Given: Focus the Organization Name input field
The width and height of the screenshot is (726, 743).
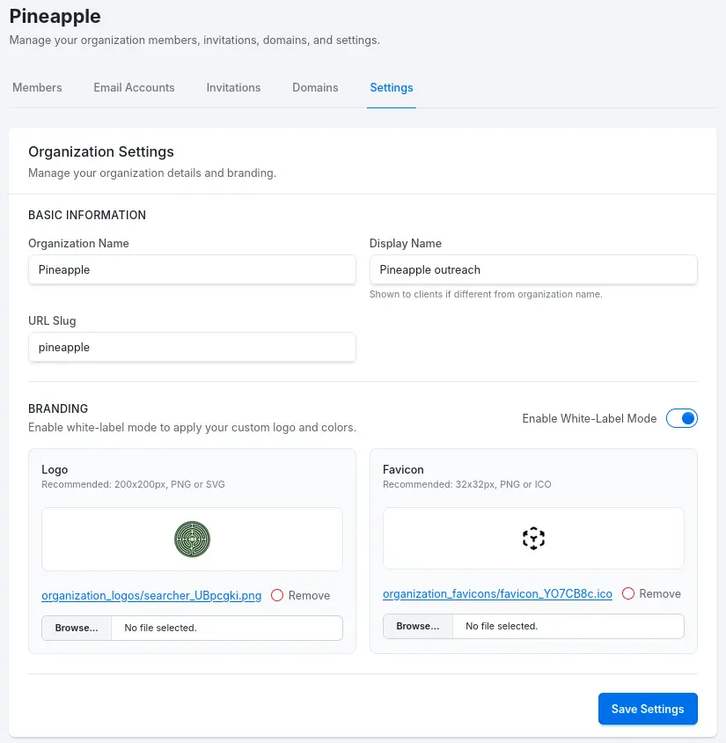Looking at the screenshot, I should [x=192, y=269].
